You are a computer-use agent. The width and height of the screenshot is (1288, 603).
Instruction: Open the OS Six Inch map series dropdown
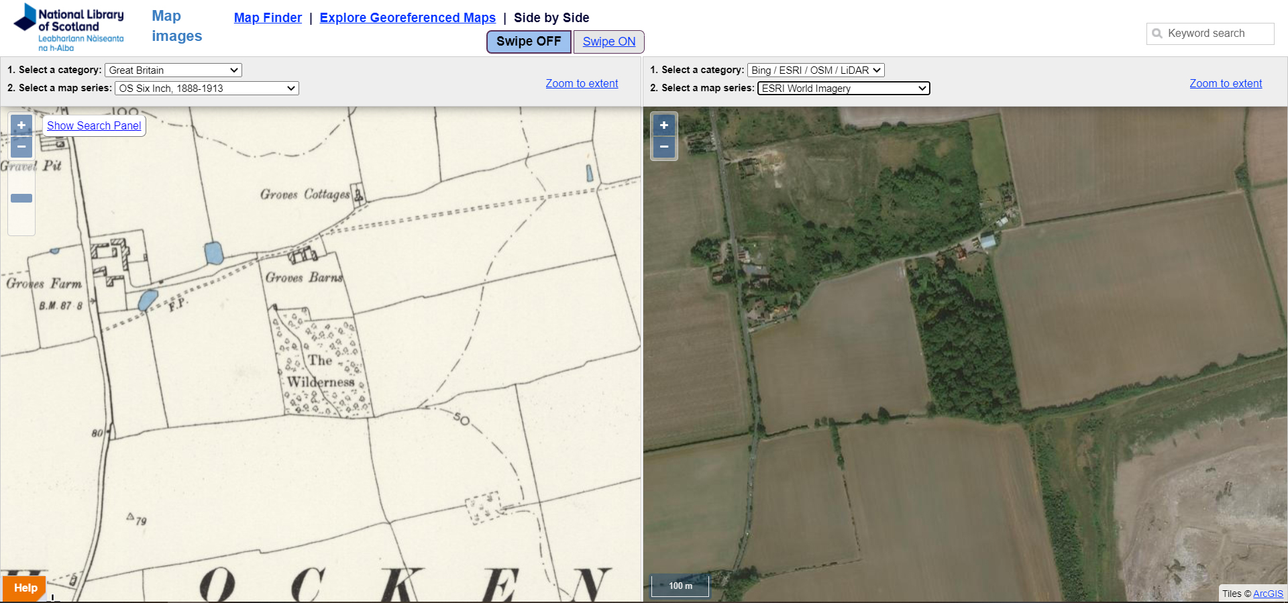207,88
